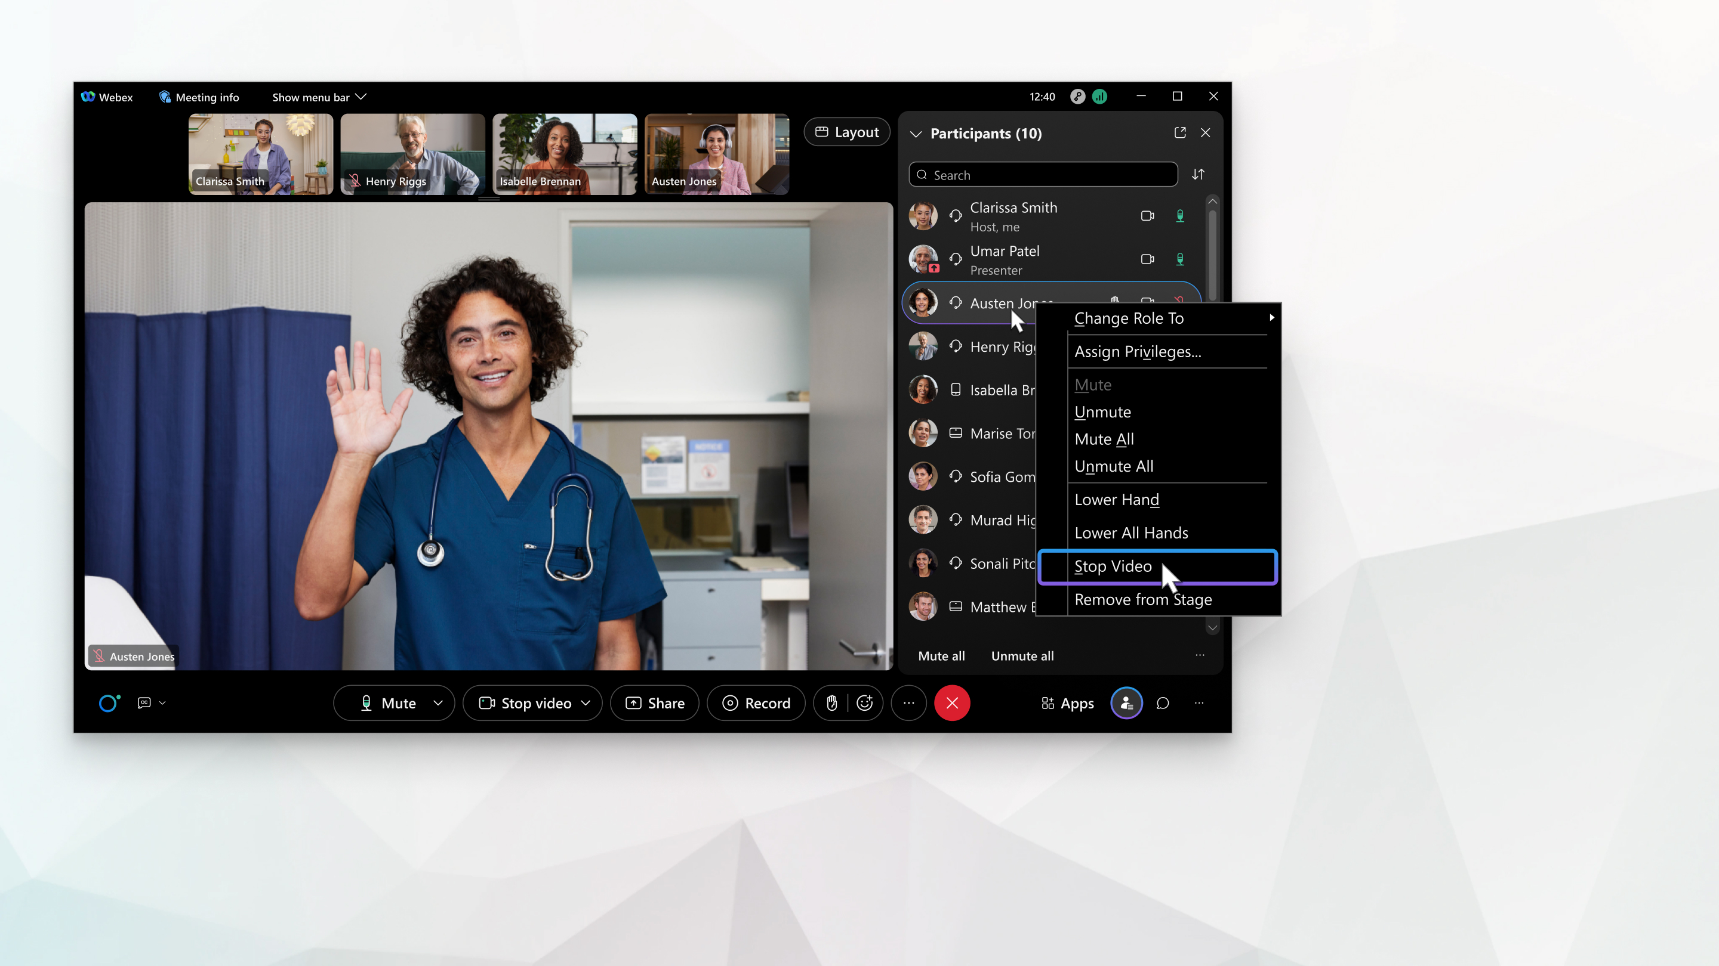
Task: Click the Messaging chat icon
Action: click(1162, 703)
